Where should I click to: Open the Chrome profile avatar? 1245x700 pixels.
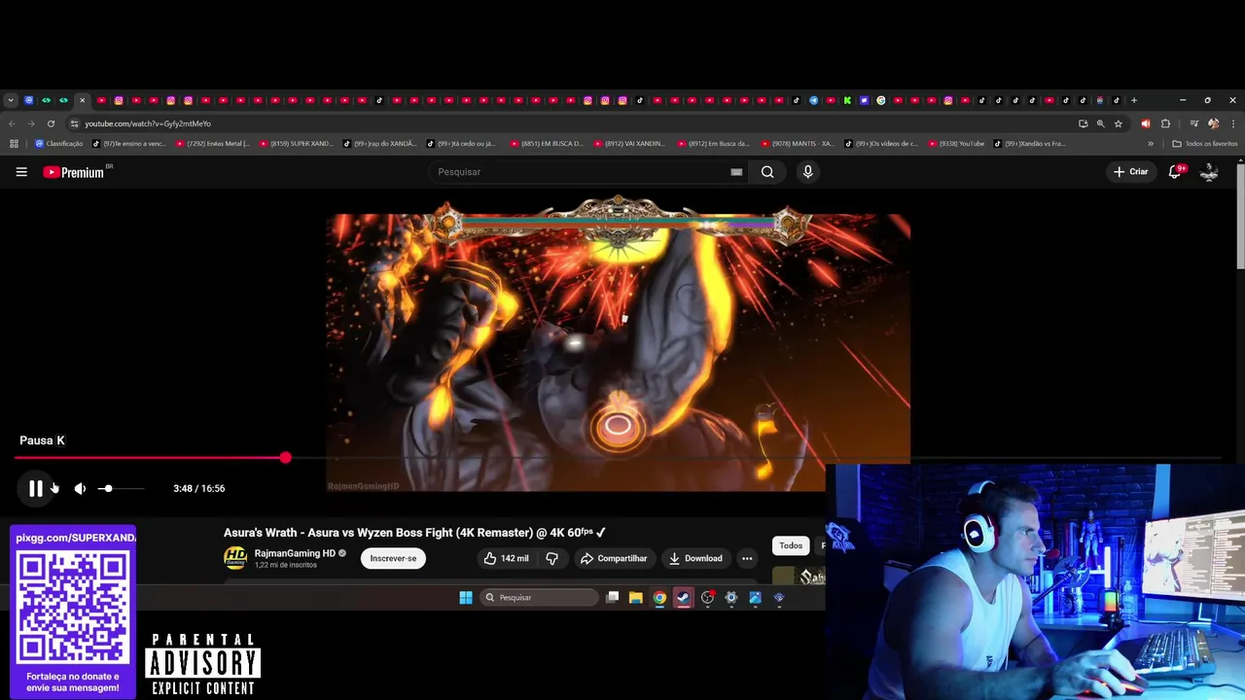point(1213,123)
